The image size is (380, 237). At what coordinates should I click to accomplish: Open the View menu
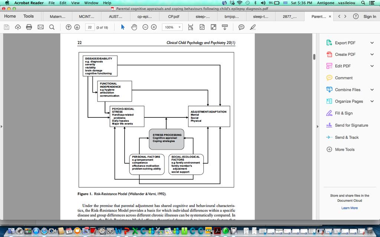tap(75, 3)
